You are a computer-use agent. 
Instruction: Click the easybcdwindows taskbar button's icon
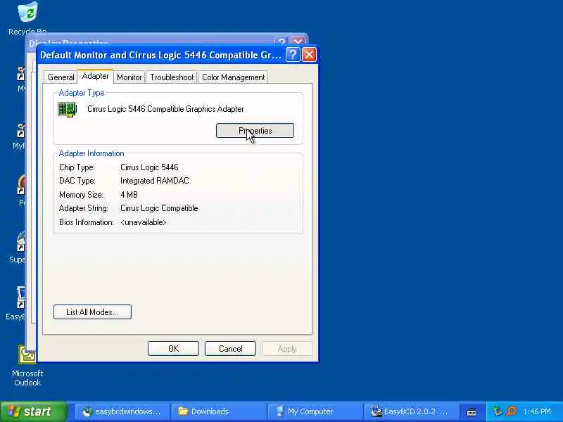[87, 411]
